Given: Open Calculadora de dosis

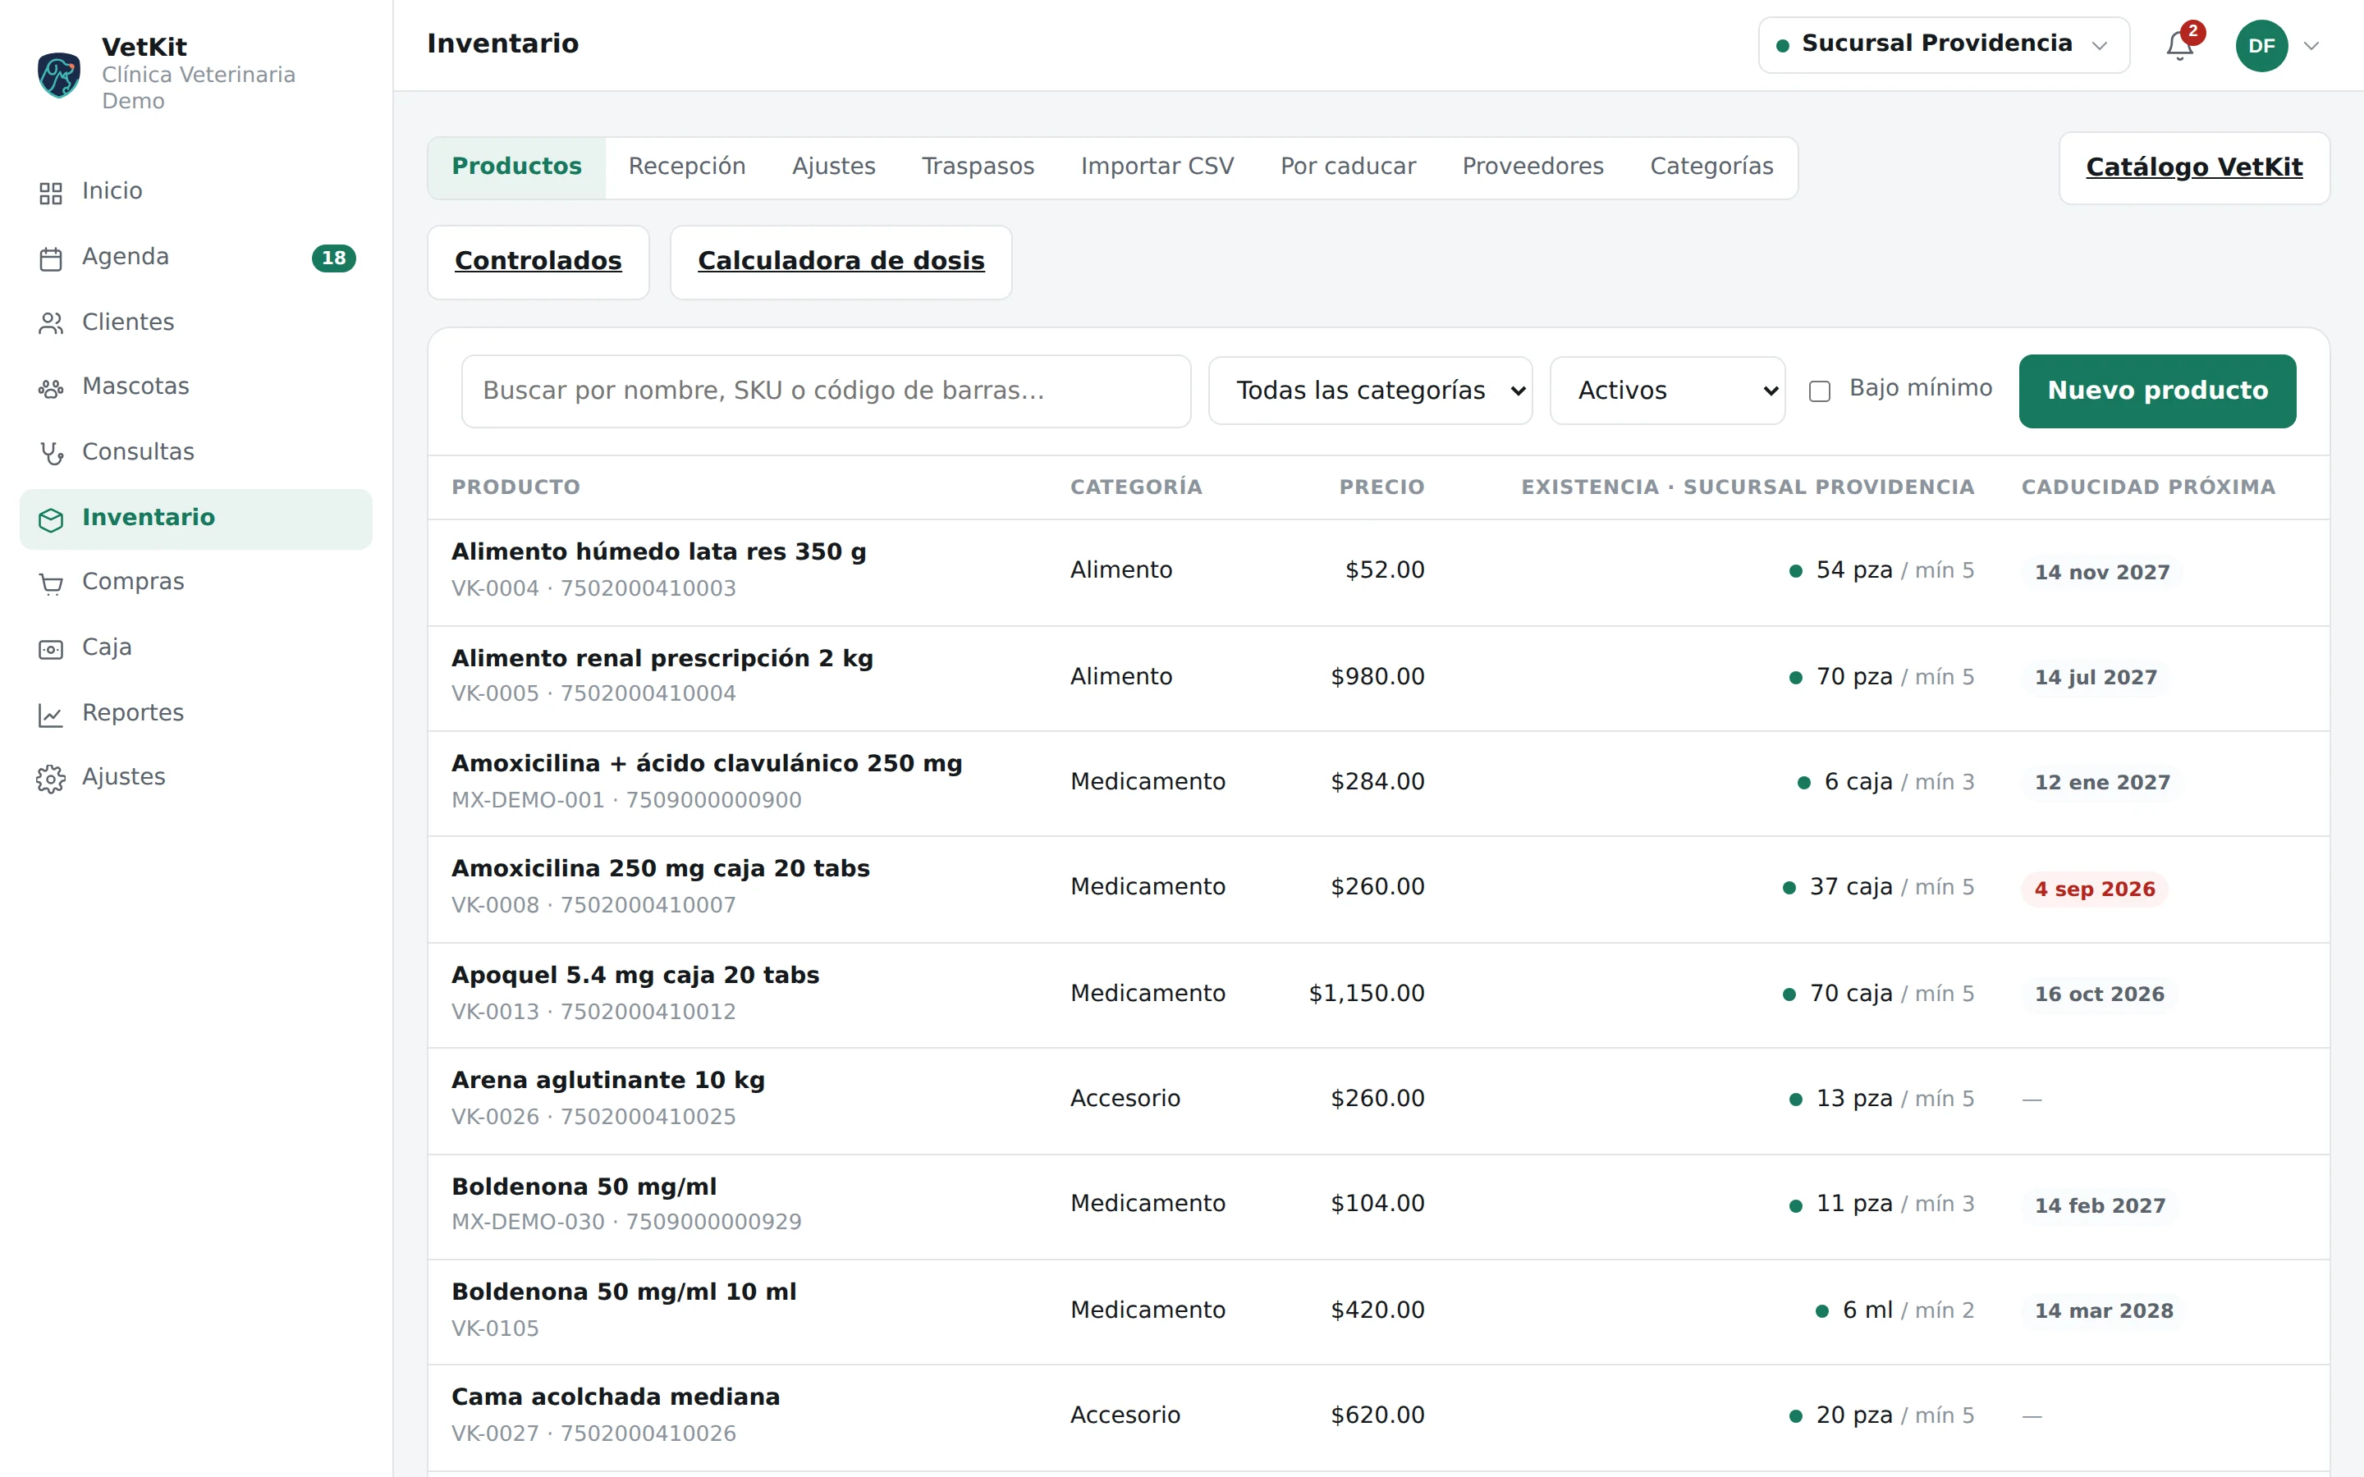Looking at the screenshot, I should [841, 262].
